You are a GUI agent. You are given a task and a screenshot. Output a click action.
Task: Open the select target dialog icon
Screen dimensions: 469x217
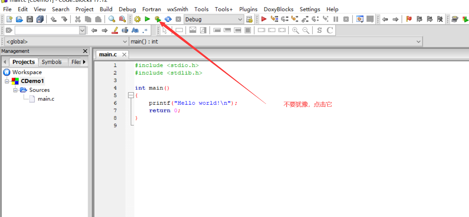249,19
